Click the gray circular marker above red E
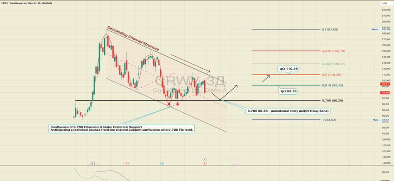 coord(205,159)
